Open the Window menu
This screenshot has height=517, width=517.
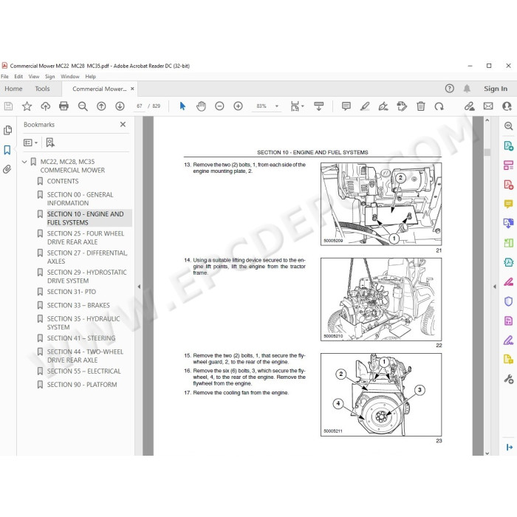70,77
